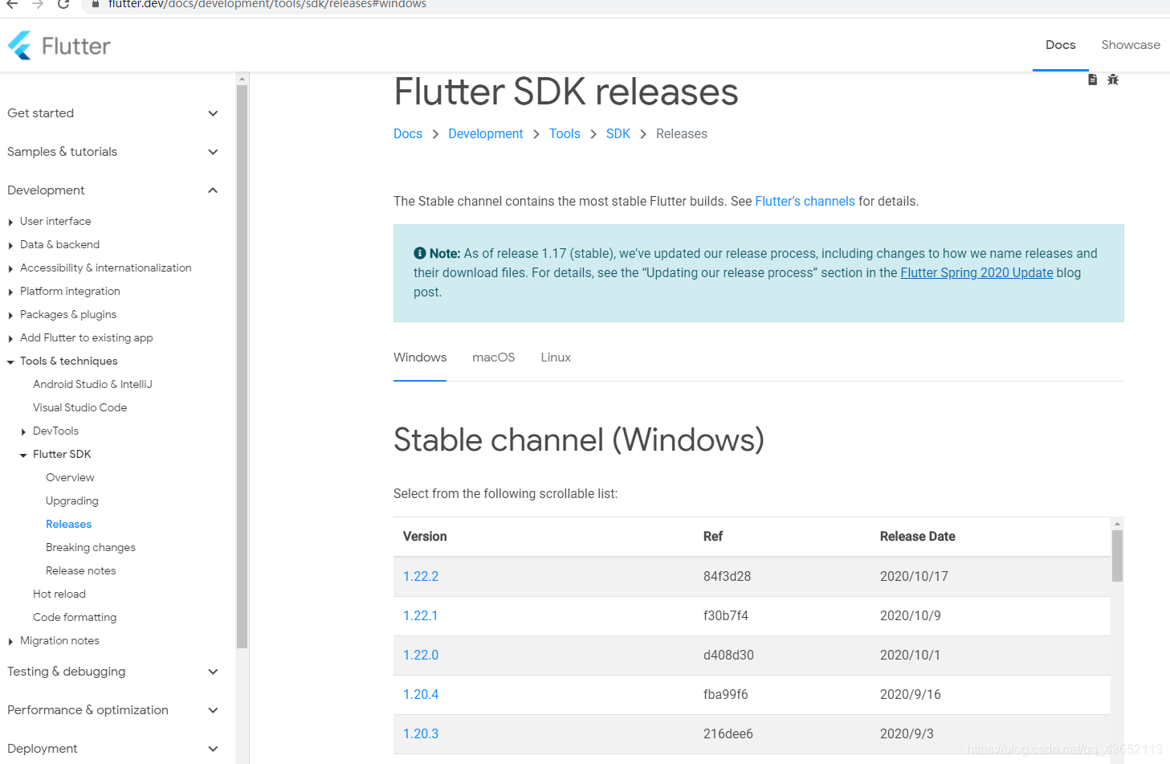Open the Releases sidebar page
Screen dimensions: 1170x764
(x=68, y=525)
